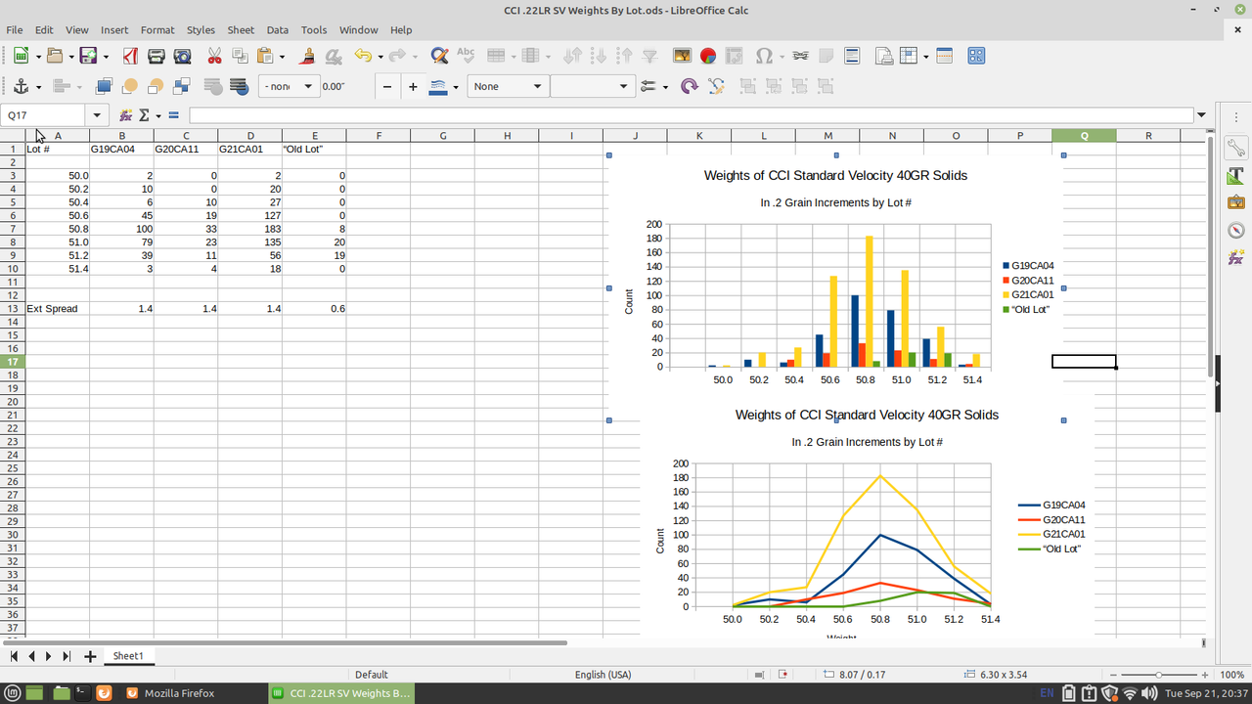This screenshot has width=1252, height=704.
Task: Click the Insert Hyperlink icon
Action: pos(800,56)
